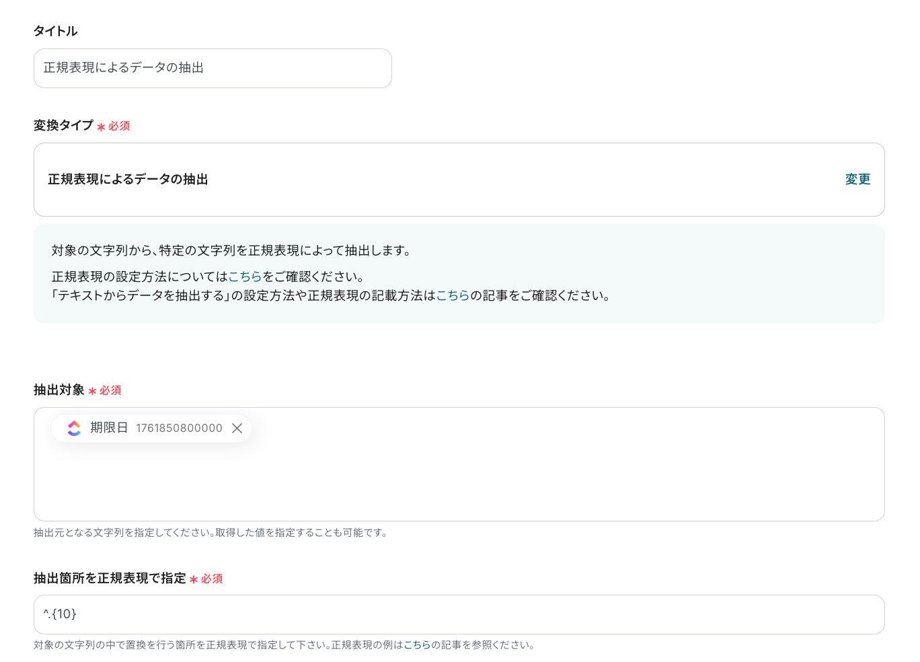
Task: Click the 抽出対象 field label
Action: click(x=59, y=390)
